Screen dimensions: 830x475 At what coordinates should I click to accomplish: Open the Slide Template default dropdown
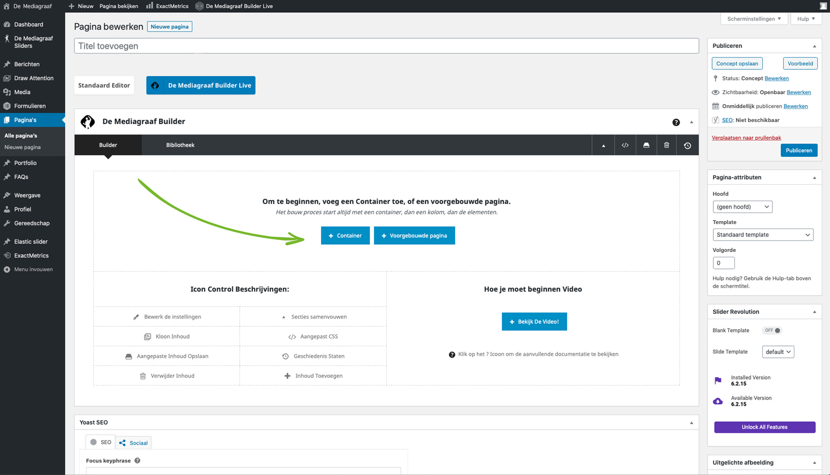click(778, 352)
